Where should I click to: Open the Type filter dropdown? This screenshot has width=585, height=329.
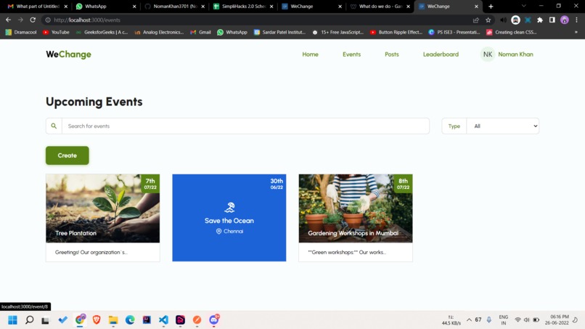click(502, 126)
